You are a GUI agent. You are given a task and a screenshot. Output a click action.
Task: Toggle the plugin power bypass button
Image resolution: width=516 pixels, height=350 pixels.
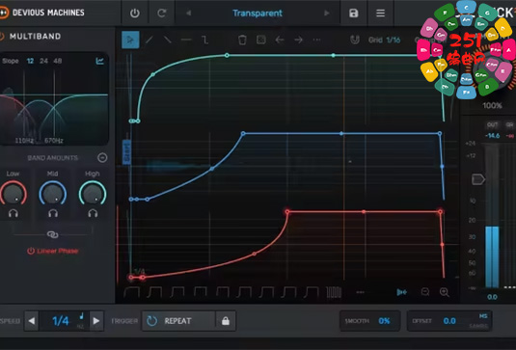(135, 13)
